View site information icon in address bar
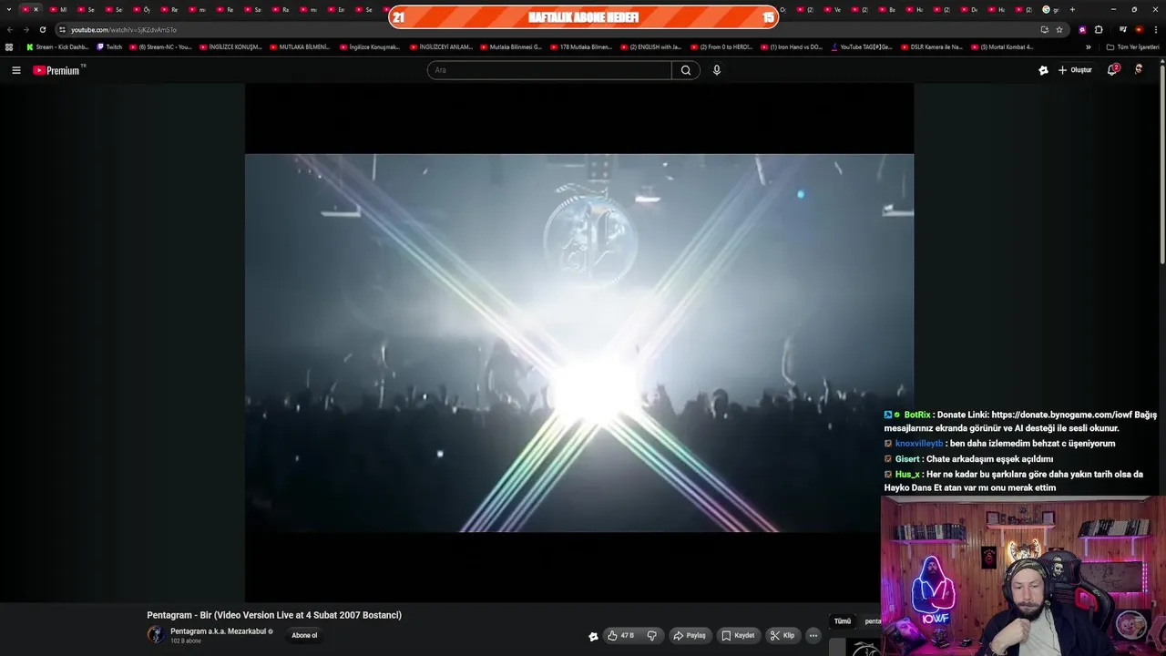1166x656 pixels. point(62,29)
